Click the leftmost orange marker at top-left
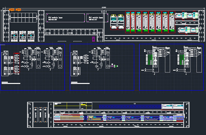The image size is (206, 135). tap(12, 10)
